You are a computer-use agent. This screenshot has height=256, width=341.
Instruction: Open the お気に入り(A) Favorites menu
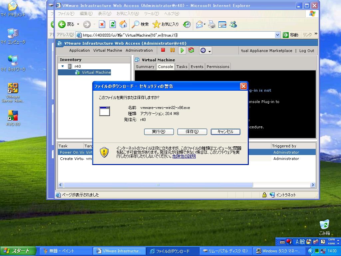tap(128, 14)
